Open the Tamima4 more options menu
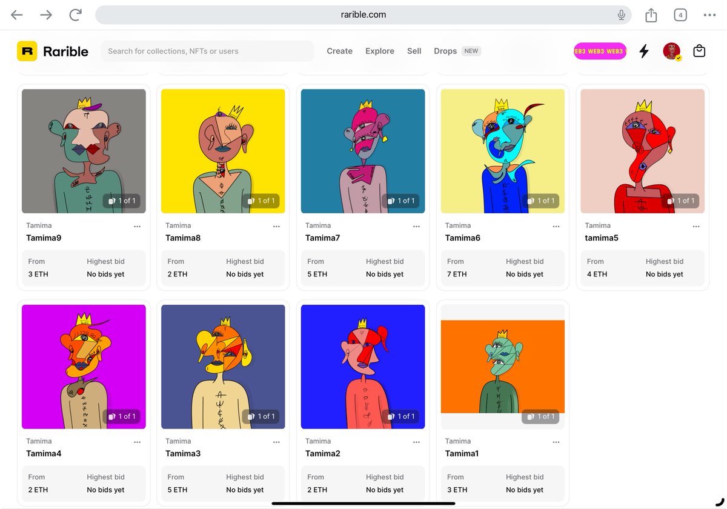 (x=137, y=442)
